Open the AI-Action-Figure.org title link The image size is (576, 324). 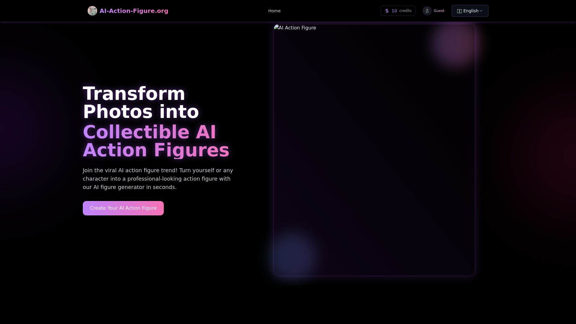click(134, 10)
